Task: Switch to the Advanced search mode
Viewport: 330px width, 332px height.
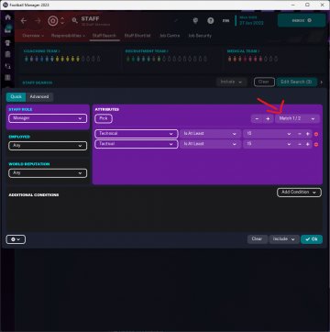Action: pyautogui.click(x=39, y=97)
